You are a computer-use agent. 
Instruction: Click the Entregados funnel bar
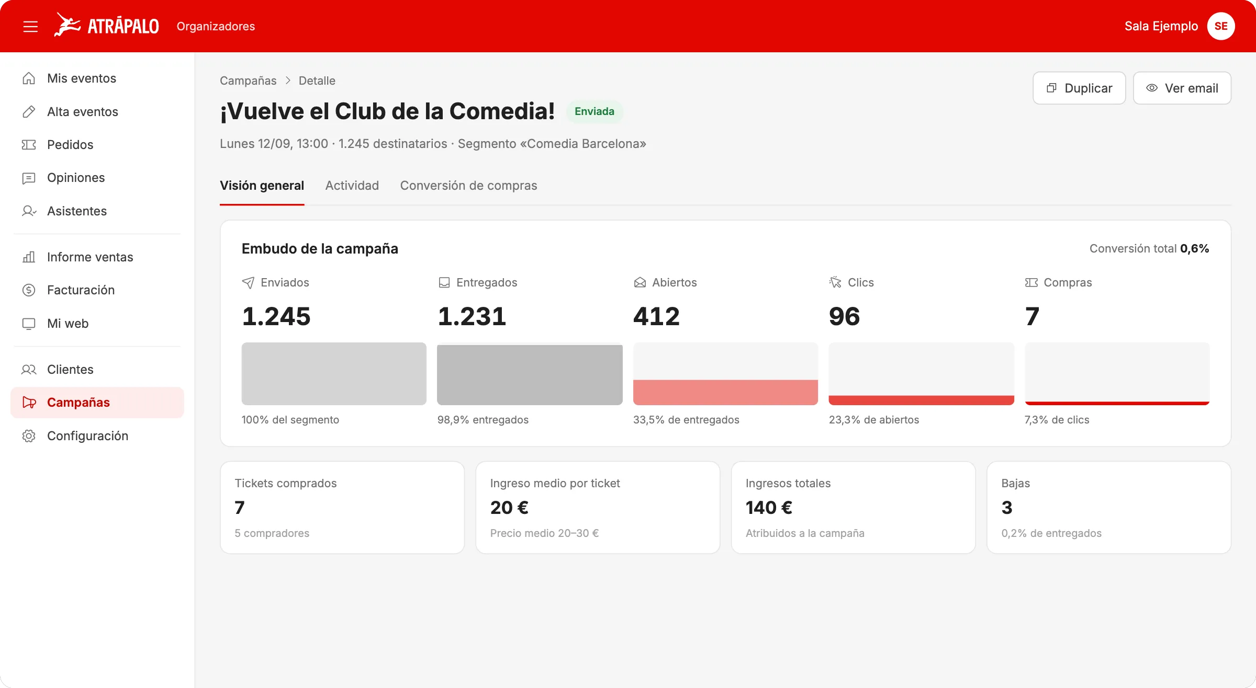click(x=530, y=374)
